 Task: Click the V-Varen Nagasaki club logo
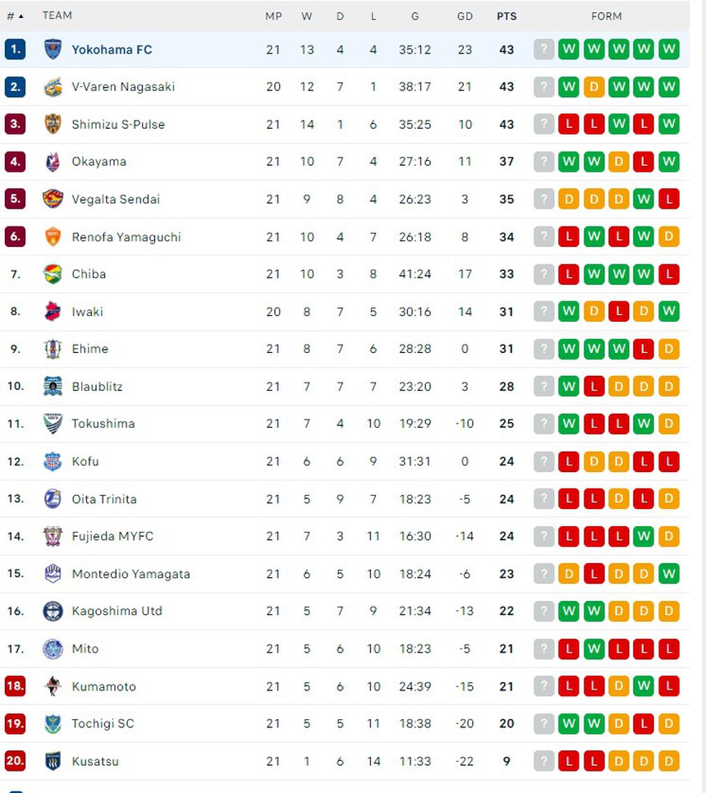click(53, 87)
